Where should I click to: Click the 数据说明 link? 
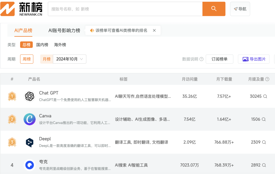pos(190,59)
